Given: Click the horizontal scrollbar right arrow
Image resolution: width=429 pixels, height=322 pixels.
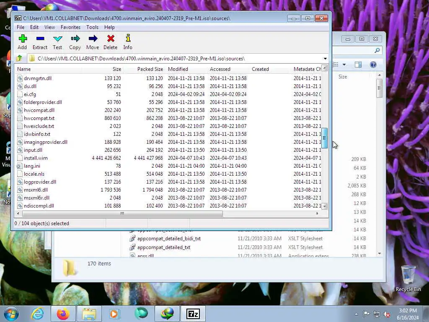Looking at the screenshot, I should 318,213.
